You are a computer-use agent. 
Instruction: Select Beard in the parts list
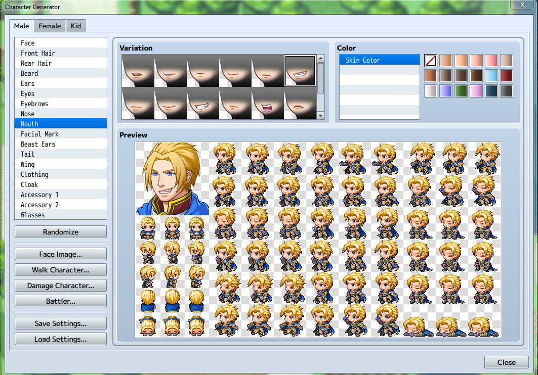click(61, 73)
